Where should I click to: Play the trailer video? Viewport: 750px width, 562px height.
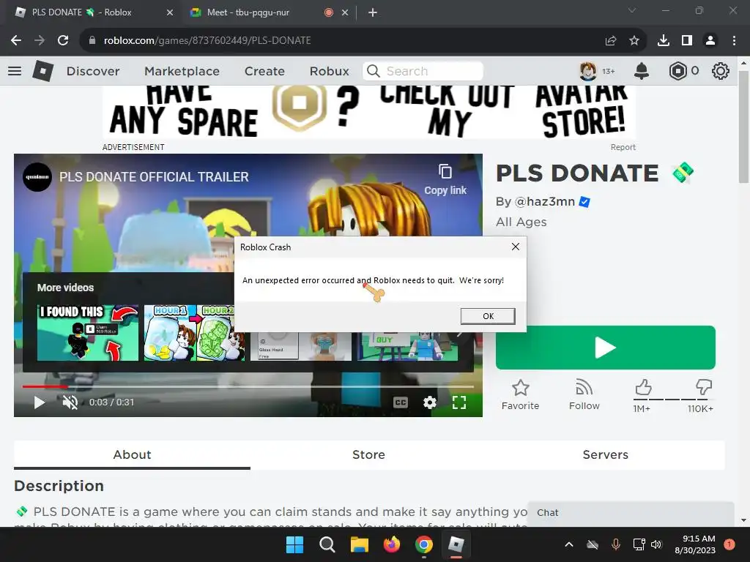coord(40,402)
